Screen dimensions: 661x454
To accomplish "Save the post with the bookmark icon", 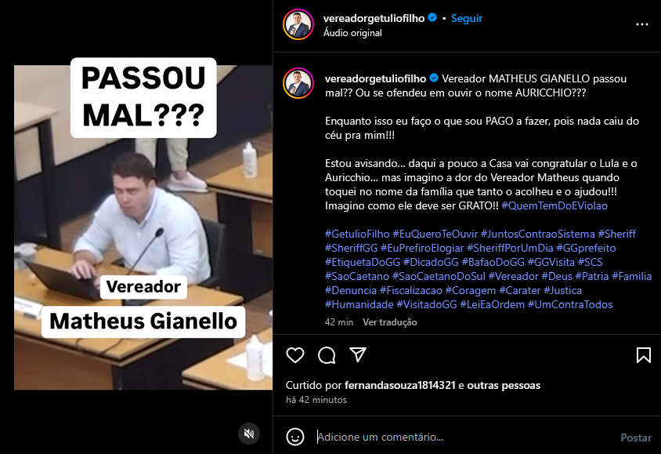I will click(x=643, y=355).
